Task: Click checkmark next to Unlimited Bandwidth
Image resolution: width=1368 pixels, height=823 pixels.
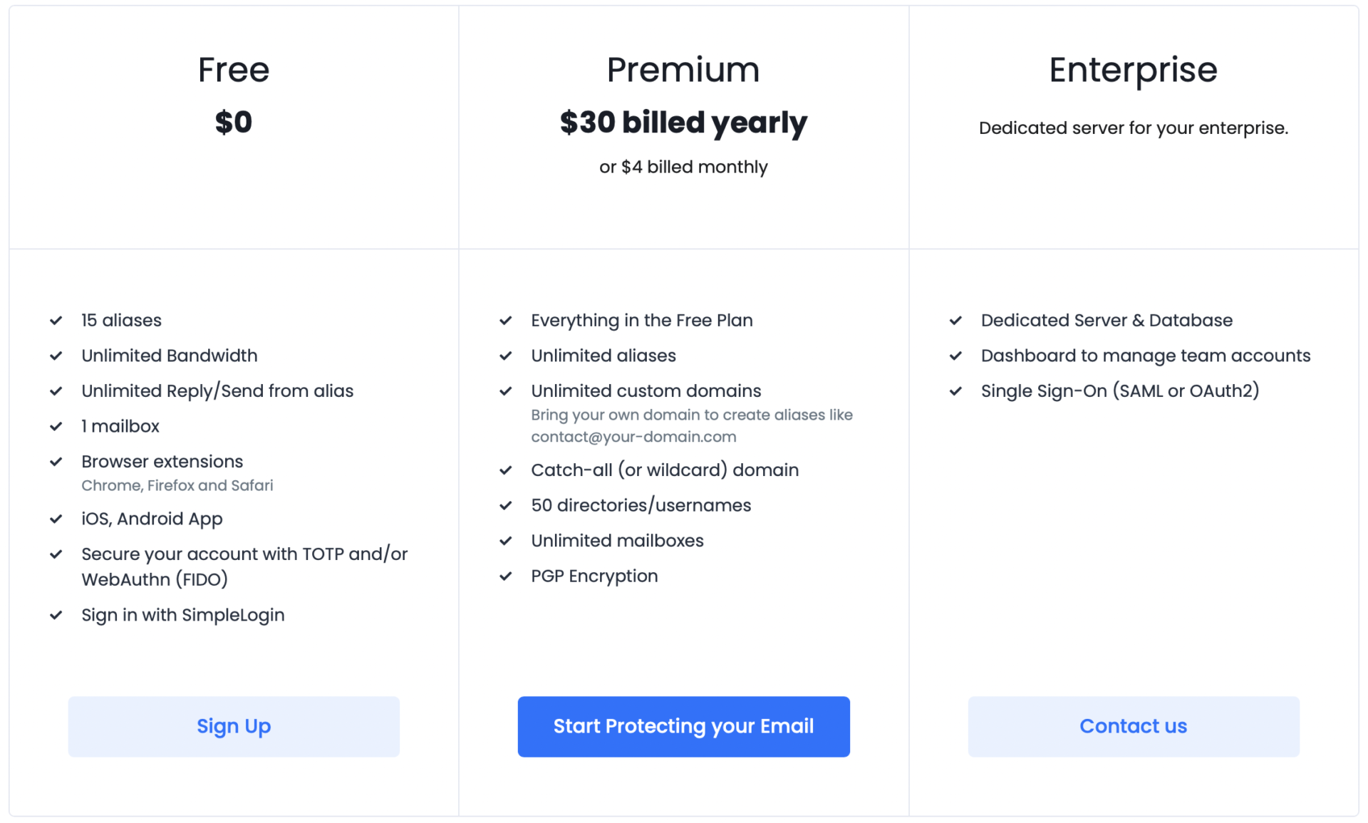Action: [x=56, y=356]
